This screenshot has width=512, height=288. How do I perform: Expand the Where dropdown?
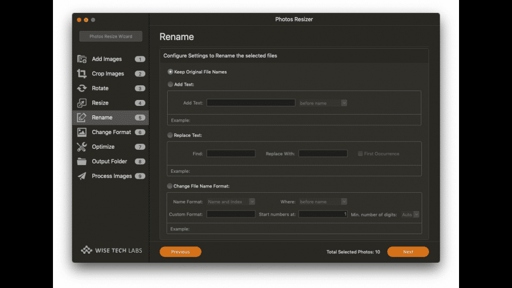323,202
